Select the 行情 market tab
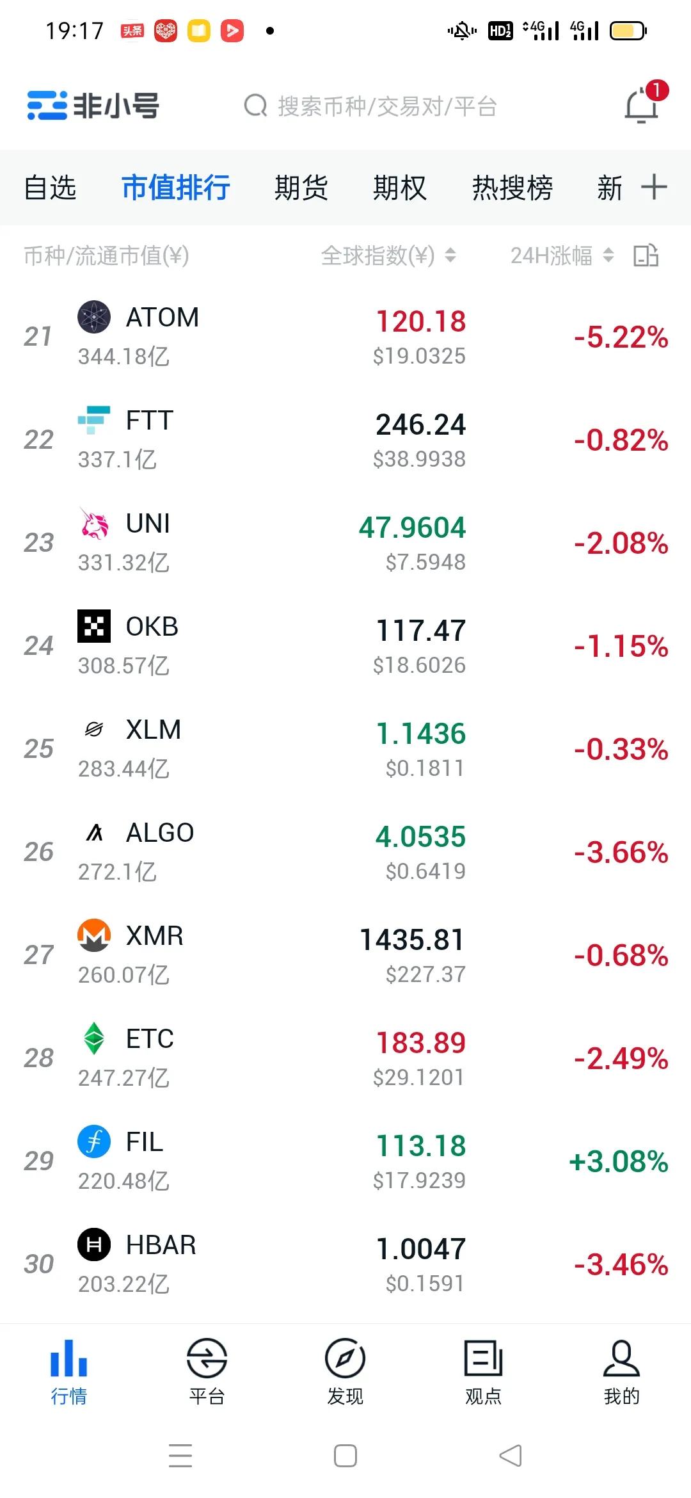 (68, 1370)
